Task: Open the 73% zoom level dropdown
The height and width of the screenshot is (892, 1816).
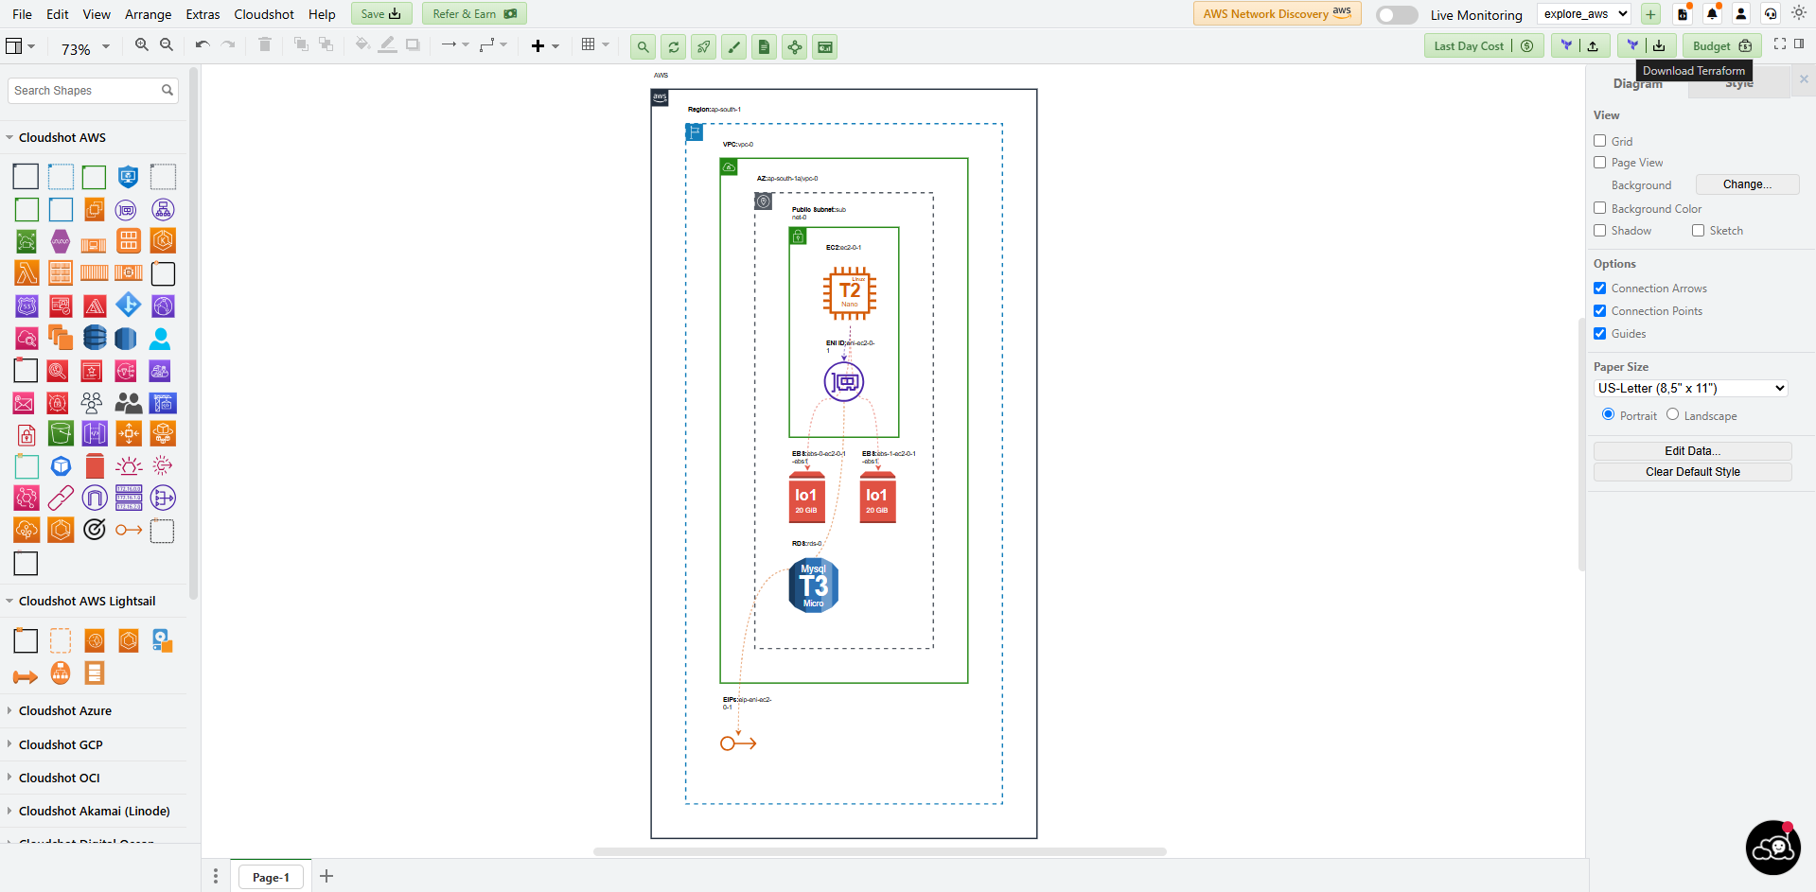Action: coord(85,48)
